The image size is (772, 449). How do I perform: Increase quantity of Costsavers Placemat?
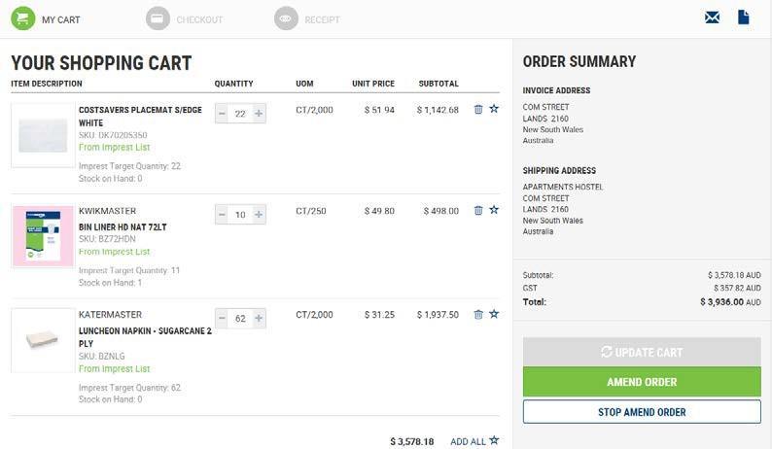click(x=259, y=114)
